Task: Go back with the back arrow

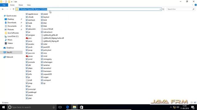Action: pos(3,9)
